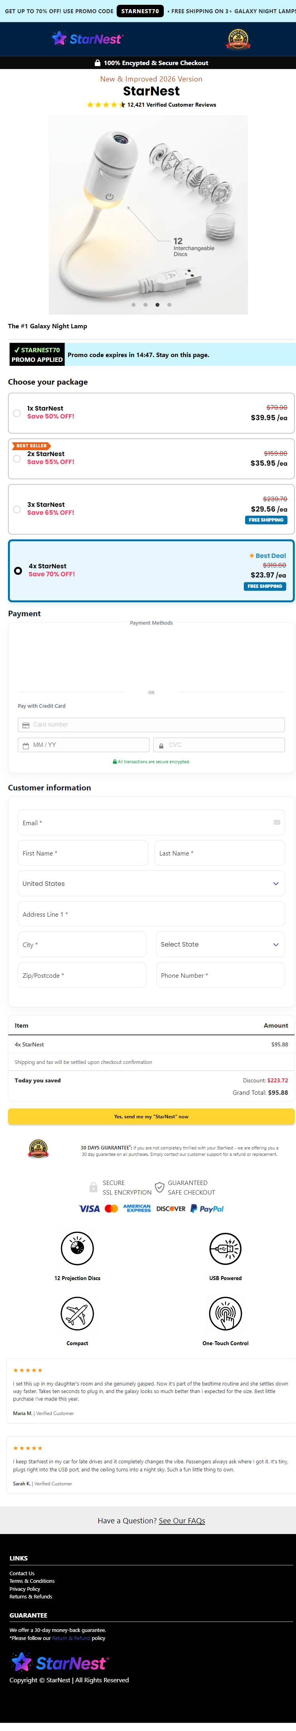
Task: Click the CVC field
Action: pyautogui.click(x=219, y=744)
